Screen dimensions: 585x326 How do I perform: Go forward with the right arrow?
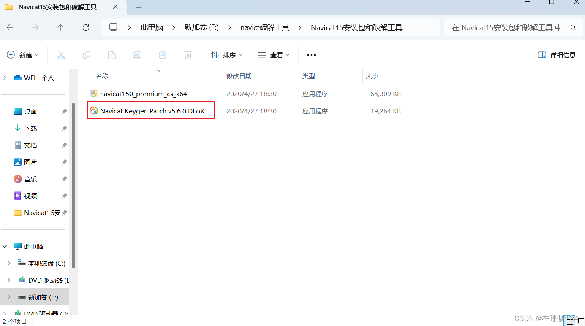coord(35,27)
